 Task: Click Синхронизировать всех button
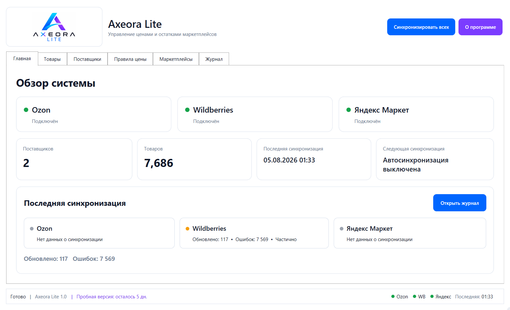pos(421,27)
